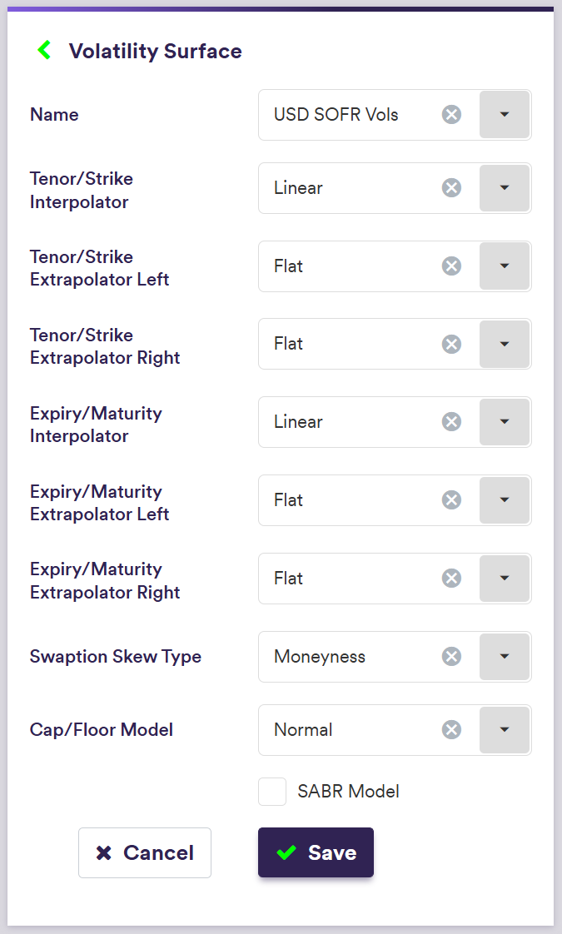Clear Tenor/Strike Interpolator selection
The image size is (562, 934).
coord(451,188)
